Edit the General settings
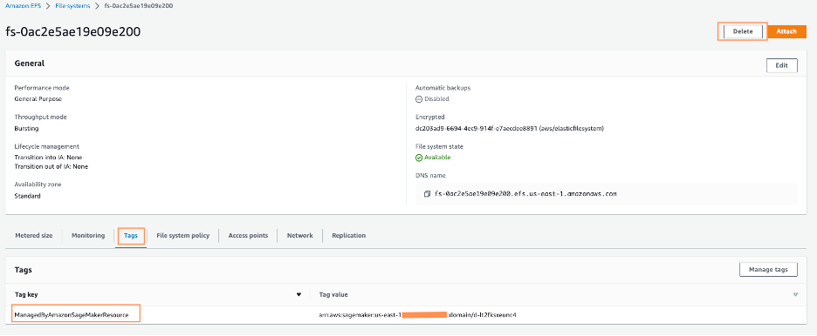 pyautogui.click(x=781, y=65)
